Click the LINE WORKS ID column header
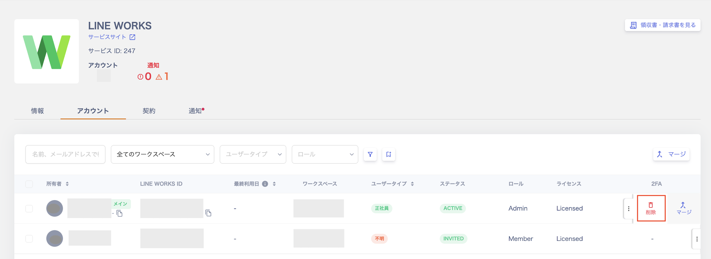Screen dimensions: 711x259 coord(161,184)
